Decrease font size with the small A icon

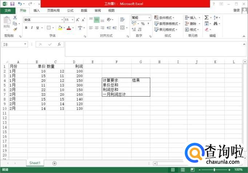point(83,20)
